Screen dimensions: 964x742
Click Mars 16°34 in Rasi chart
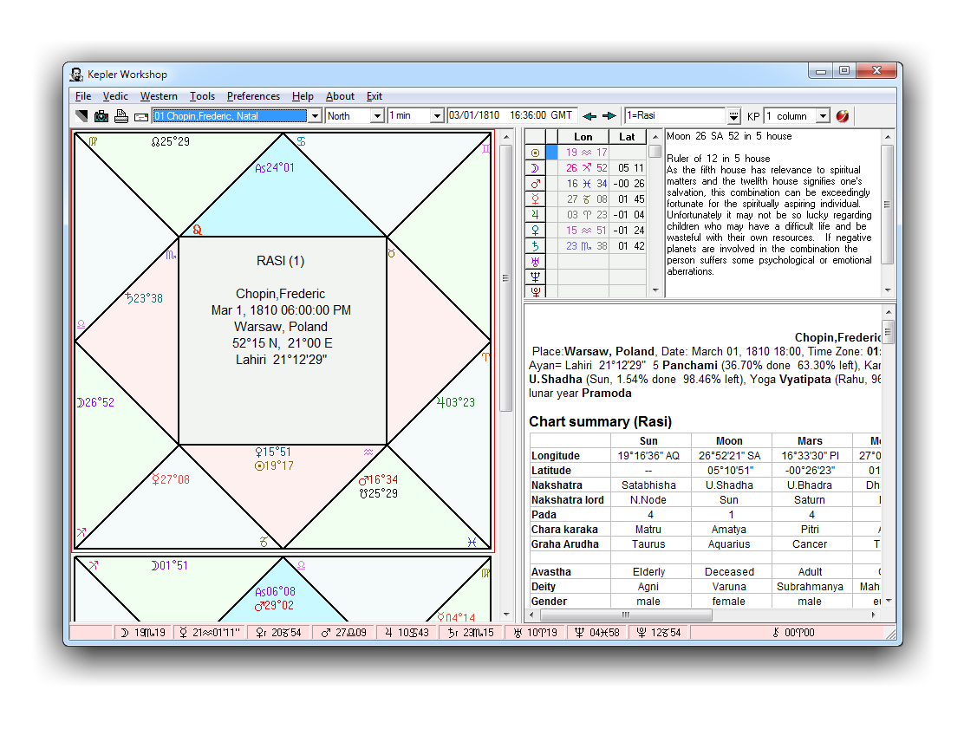[378, 479]
